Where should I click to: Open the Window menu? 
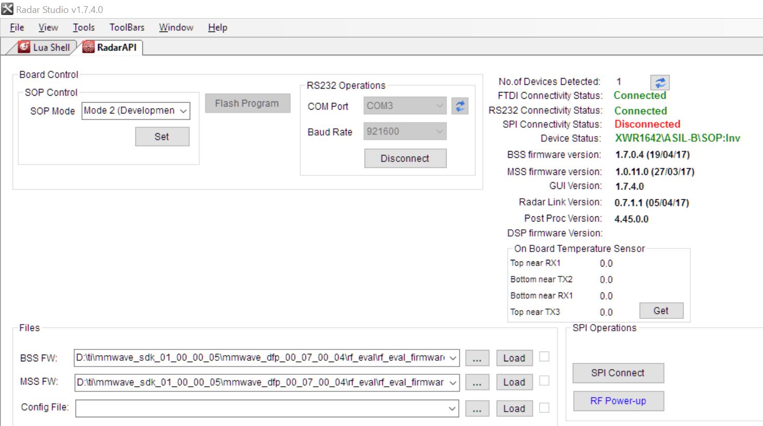[176, 27]
